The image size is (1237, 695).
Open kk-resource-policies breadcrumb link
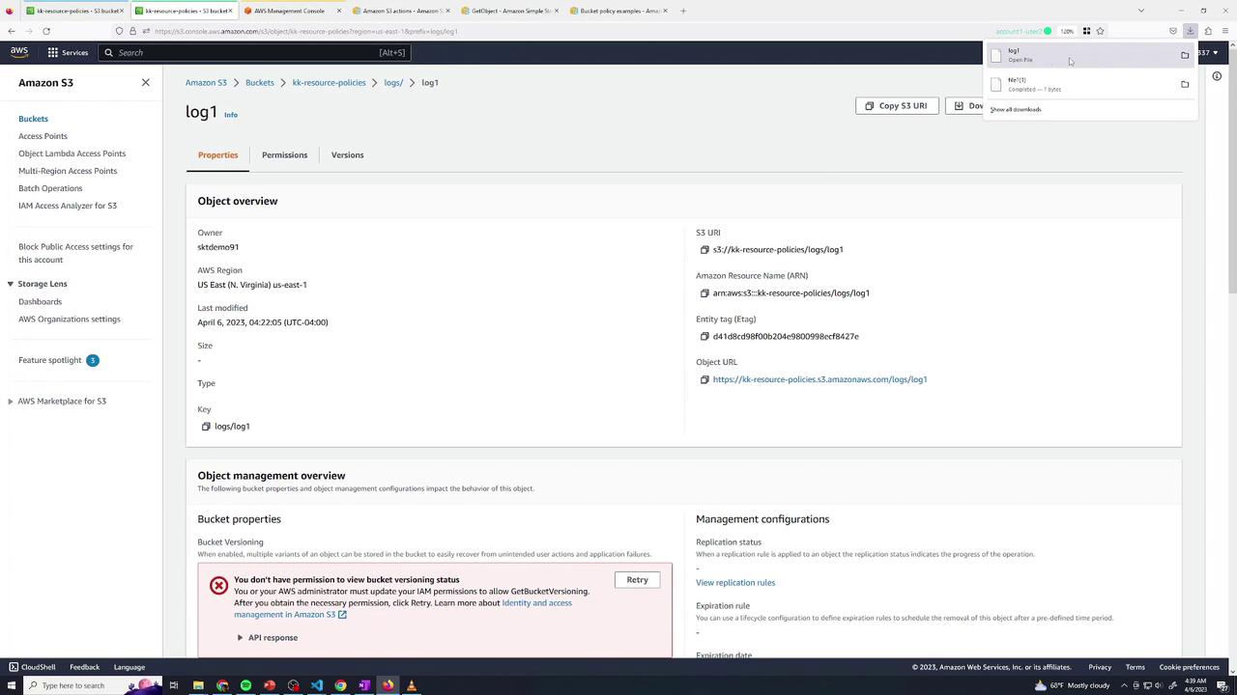(x=329, y=83)
